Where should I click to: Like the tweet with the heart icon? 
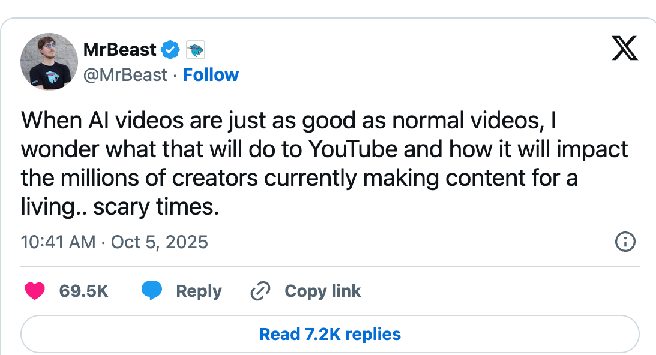point(35,291)
